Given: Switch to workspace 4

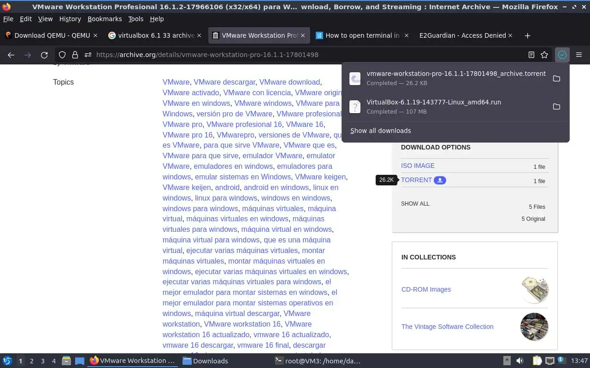Looking at the screenshot, I should 53,361.
